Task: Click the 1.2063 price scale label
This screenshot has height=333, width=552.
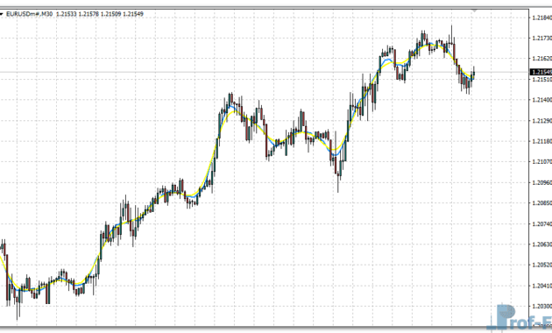Action: [x=542, y=244]
